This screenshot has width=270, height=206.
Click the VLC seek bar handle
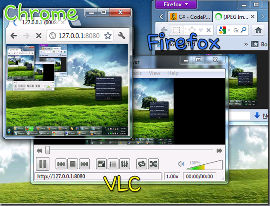coord(48,150)
